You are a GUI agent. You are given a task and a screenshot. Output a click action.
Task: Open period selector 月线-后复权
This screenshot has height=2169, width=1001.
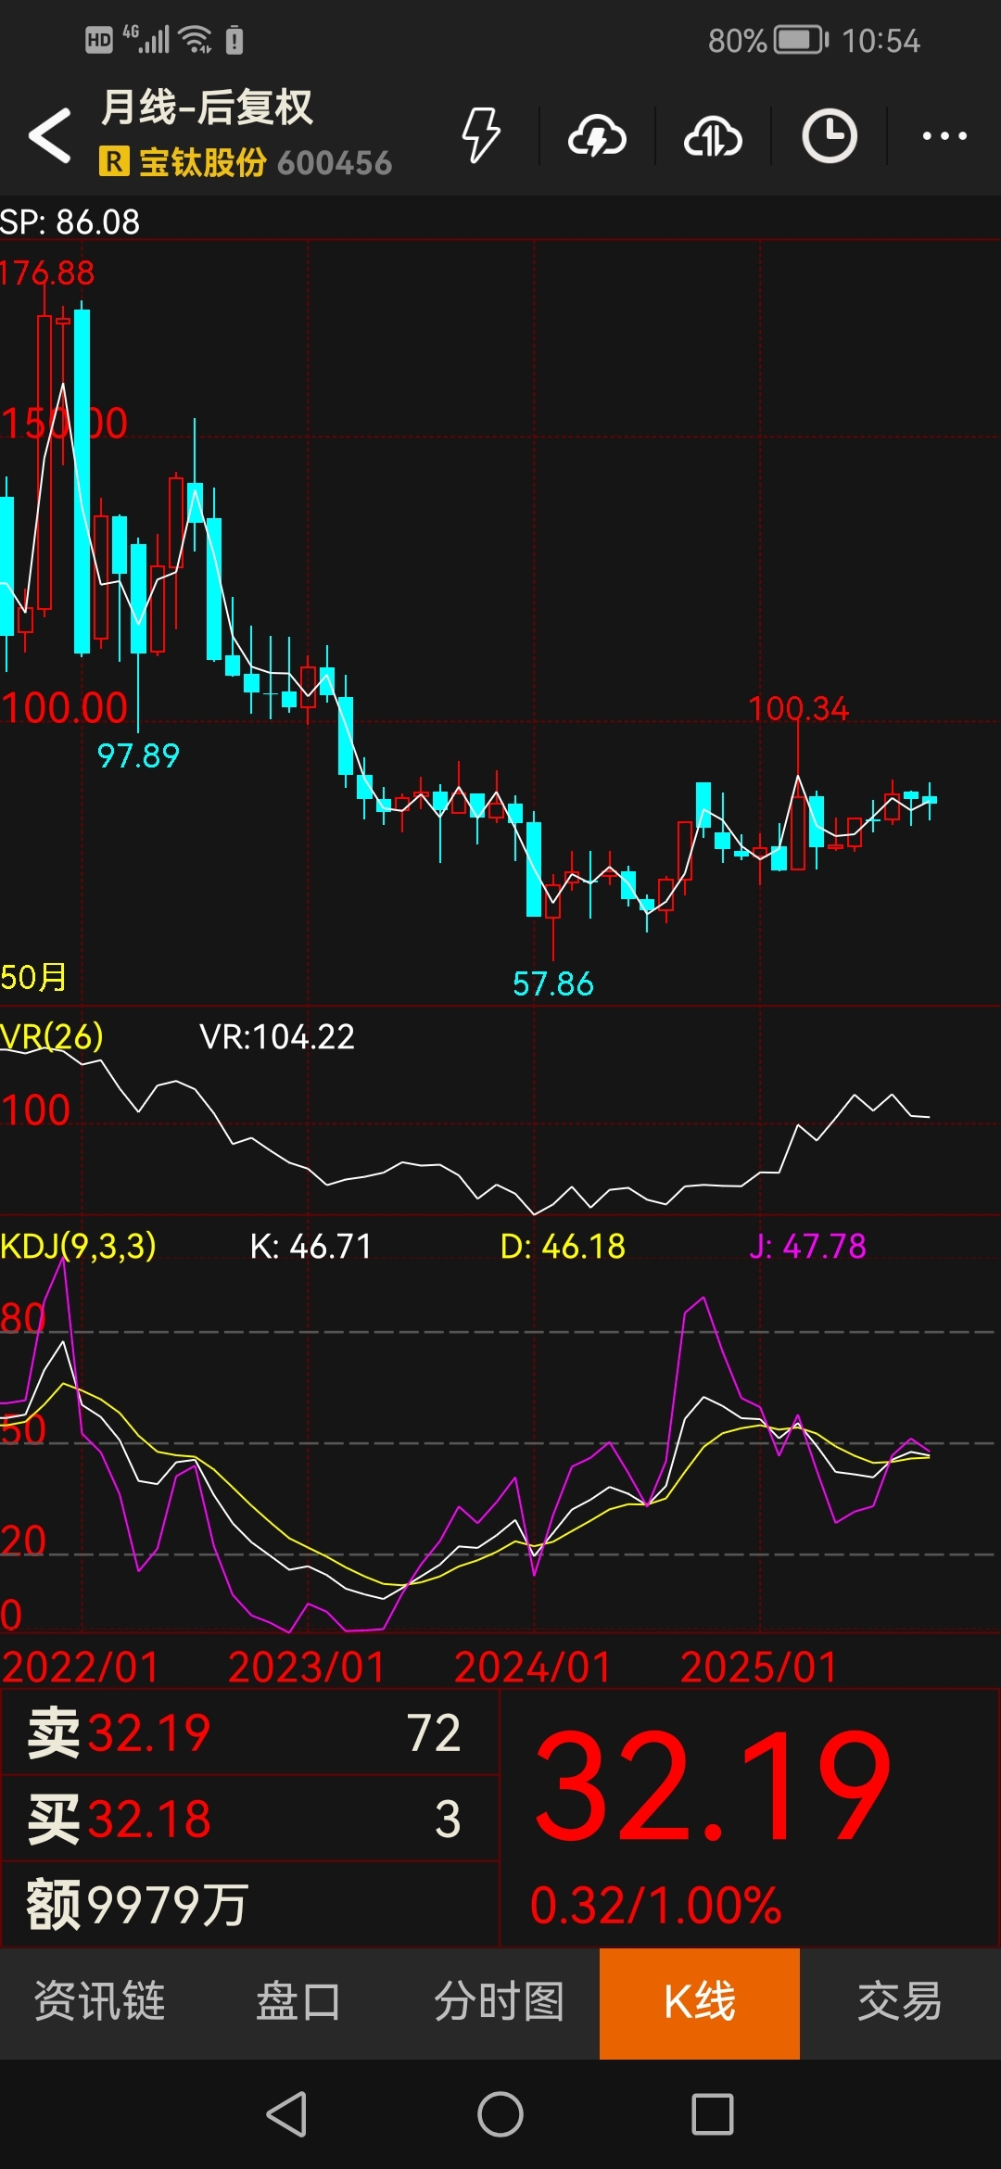(x=207, y=108)
